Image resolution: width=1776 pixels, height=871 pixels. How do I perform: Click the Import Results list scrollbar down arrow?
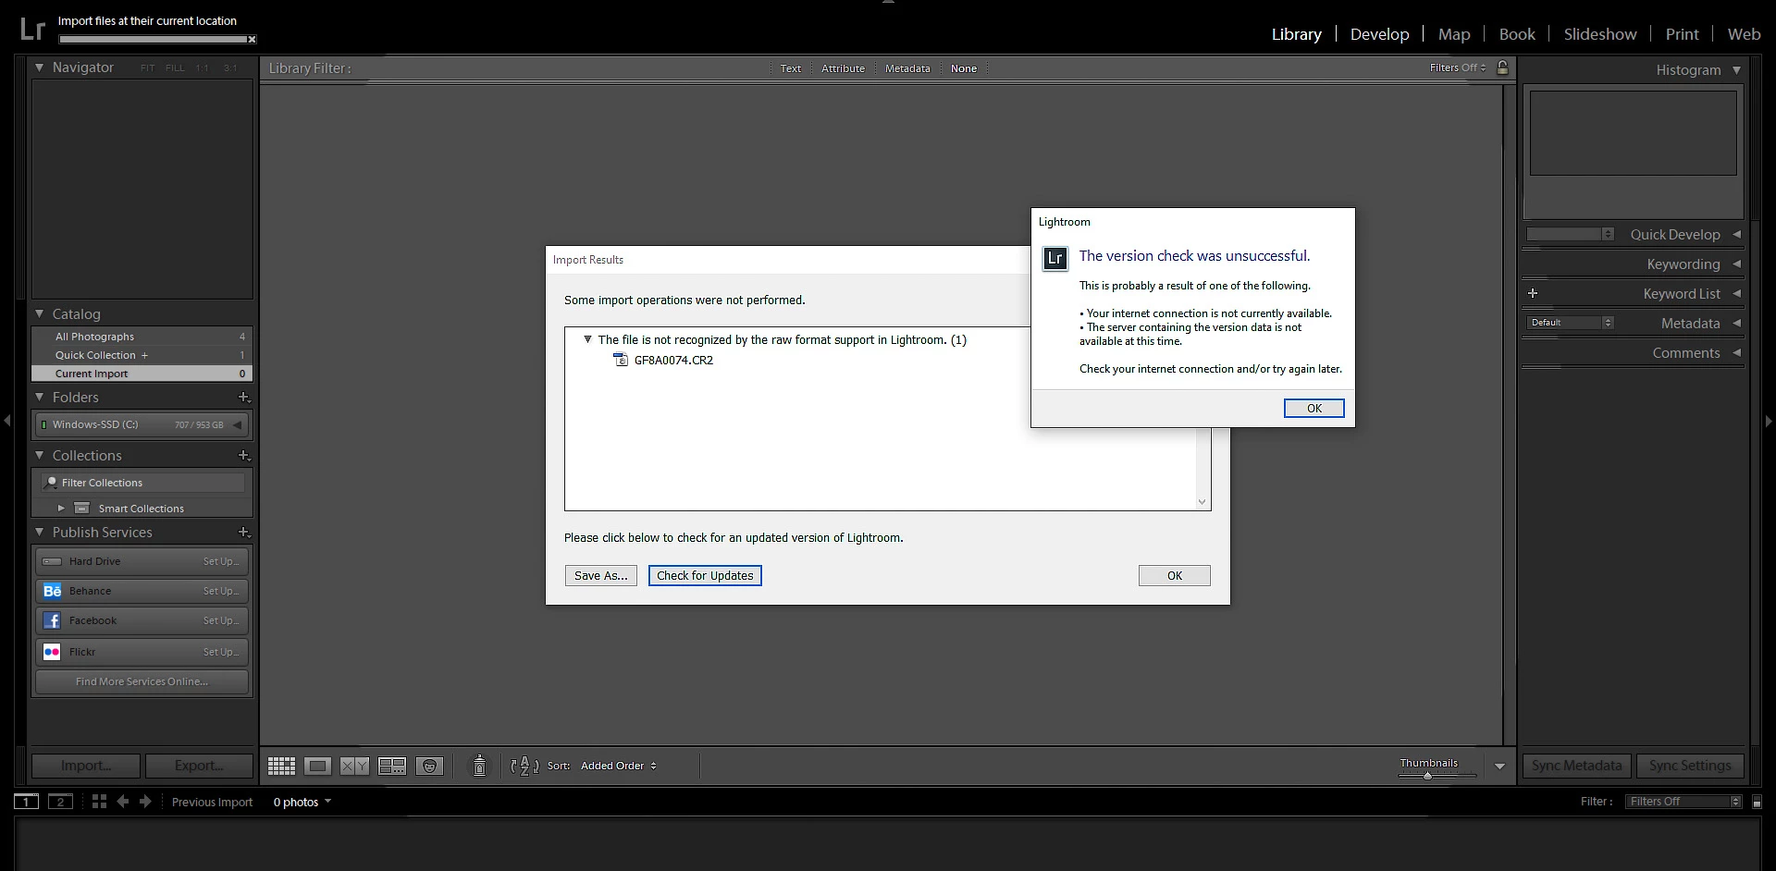pyautogui.click(x=1202, y=502)
